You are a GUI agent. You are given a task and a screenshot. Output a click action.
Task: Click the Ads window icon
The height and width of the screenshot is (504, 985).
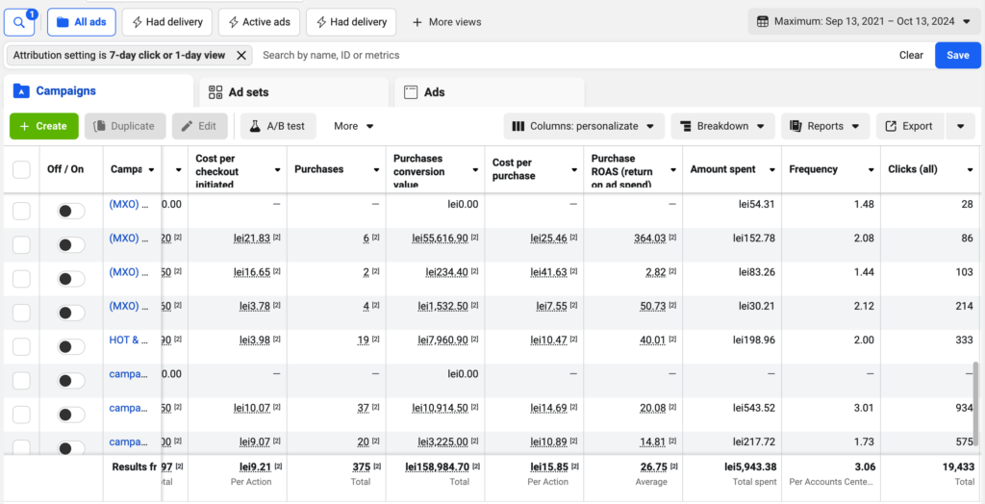[x=411, y=92]
